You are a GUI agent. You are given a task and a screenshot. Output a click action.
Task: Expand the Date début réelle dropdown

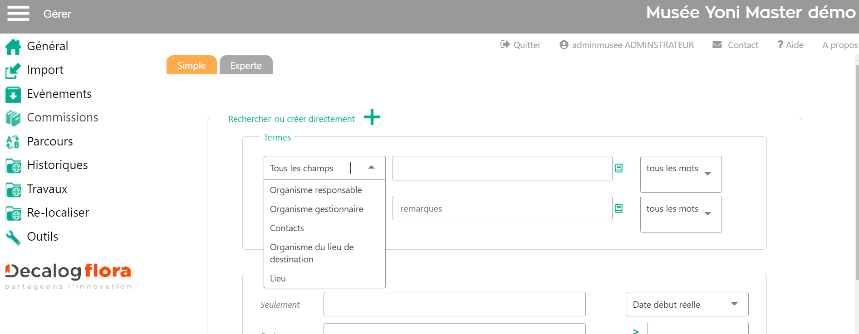pyautogui.click(x=687, y=304)
